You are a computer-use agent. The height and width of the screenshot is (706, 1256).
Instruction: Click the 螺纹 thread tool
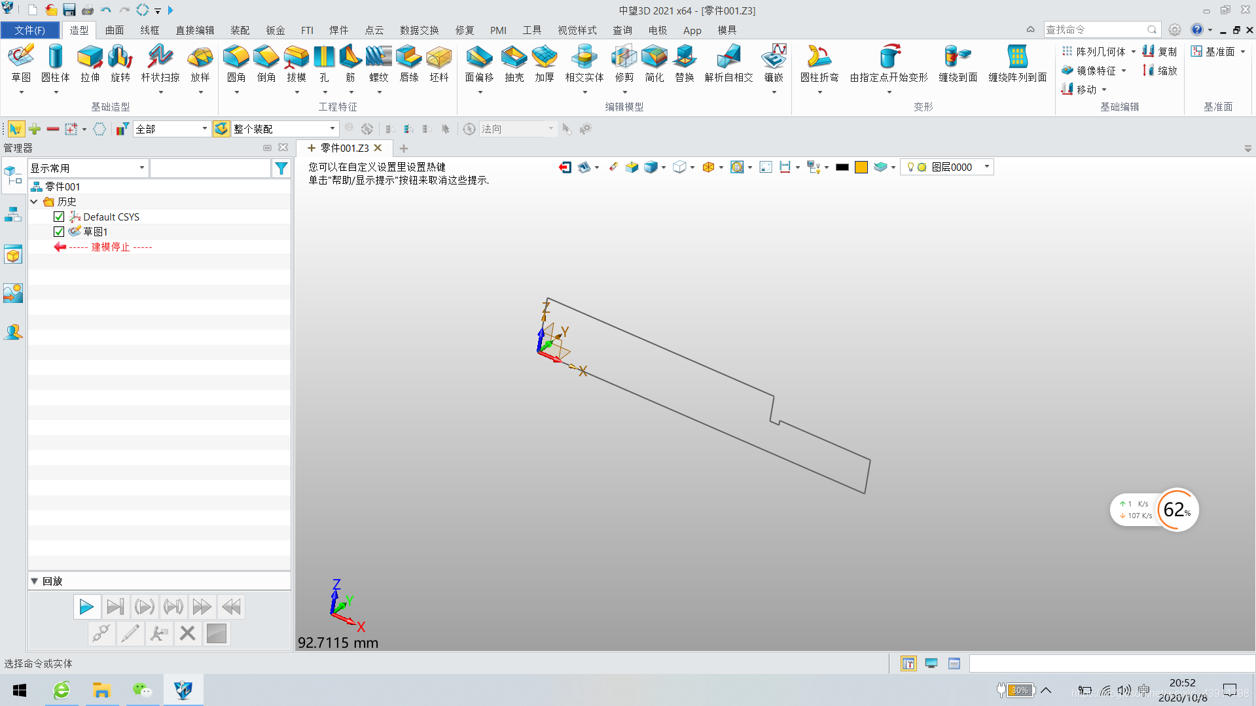(379, 64)
